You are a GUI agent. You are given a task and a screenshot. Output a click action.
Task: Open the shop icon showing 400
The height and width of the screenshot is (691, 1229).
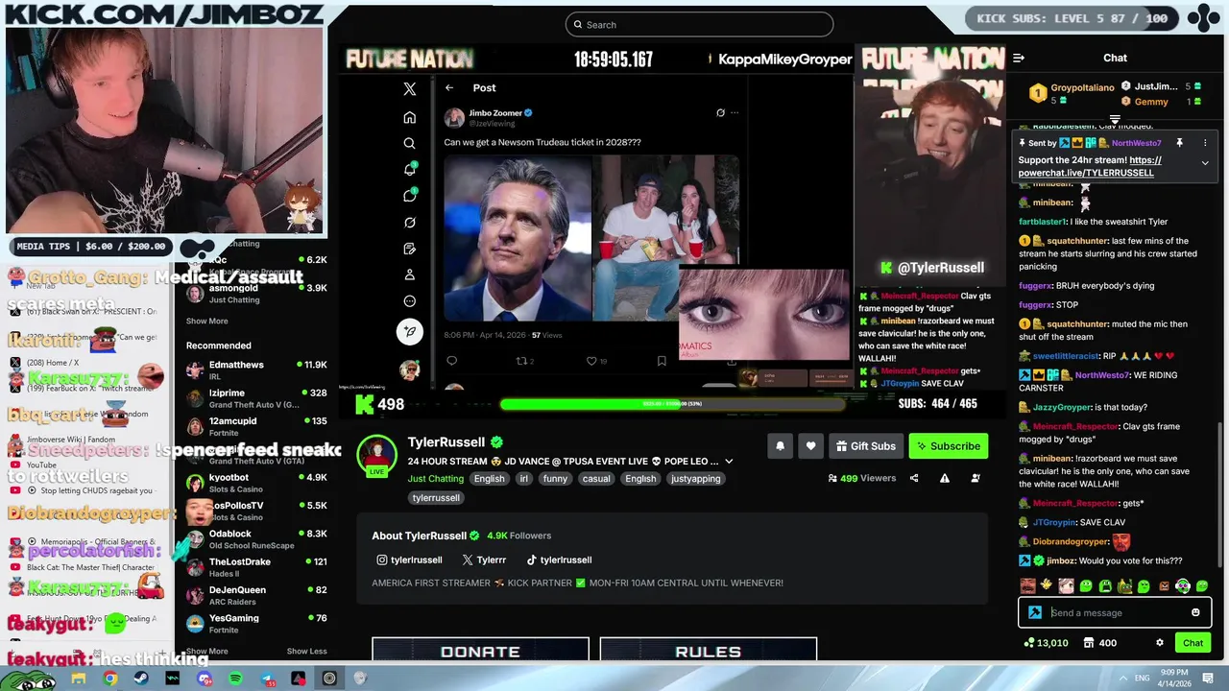coord(1099,643)
